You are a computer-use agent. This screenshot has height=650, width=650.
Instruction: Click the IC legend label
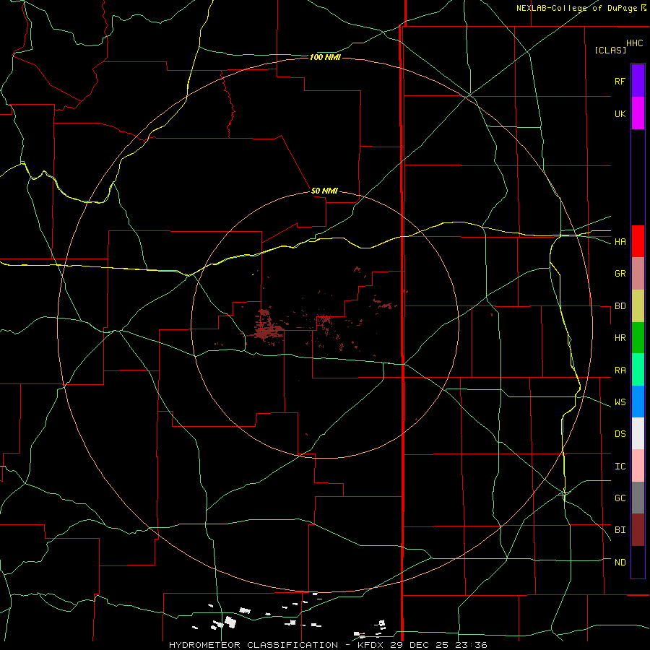click(x=620, y=467)
